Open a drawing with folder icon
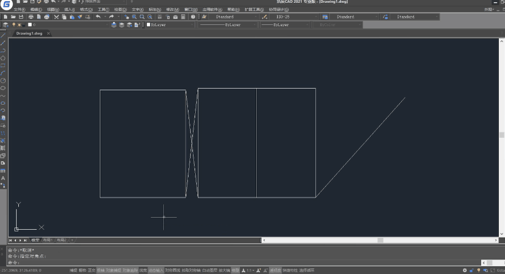Viewport: 505px width, 274px height. (13, 17)
